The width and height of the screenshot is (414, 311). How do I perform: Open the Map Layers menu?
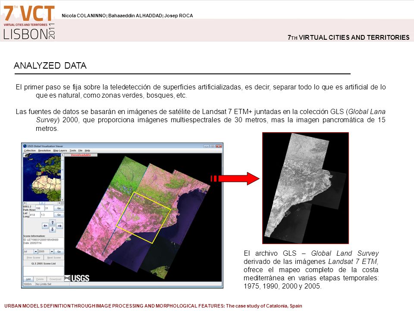tap(60, 150)
